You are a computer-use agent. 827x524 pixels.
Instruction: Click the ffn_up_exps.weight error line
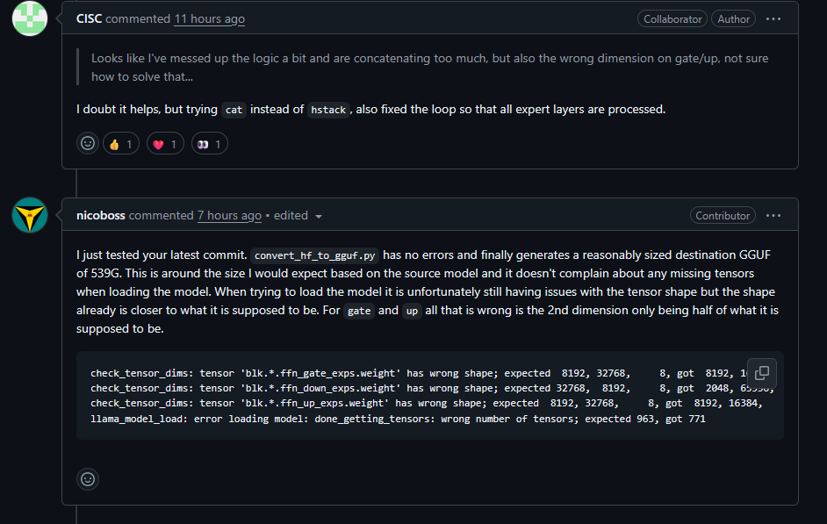click(x=426, y=403)
